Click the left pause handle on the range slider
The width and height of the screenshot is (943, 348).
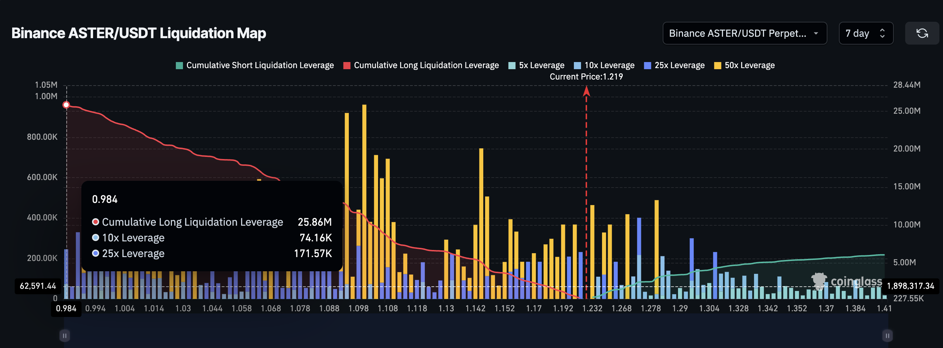(65, 335)
